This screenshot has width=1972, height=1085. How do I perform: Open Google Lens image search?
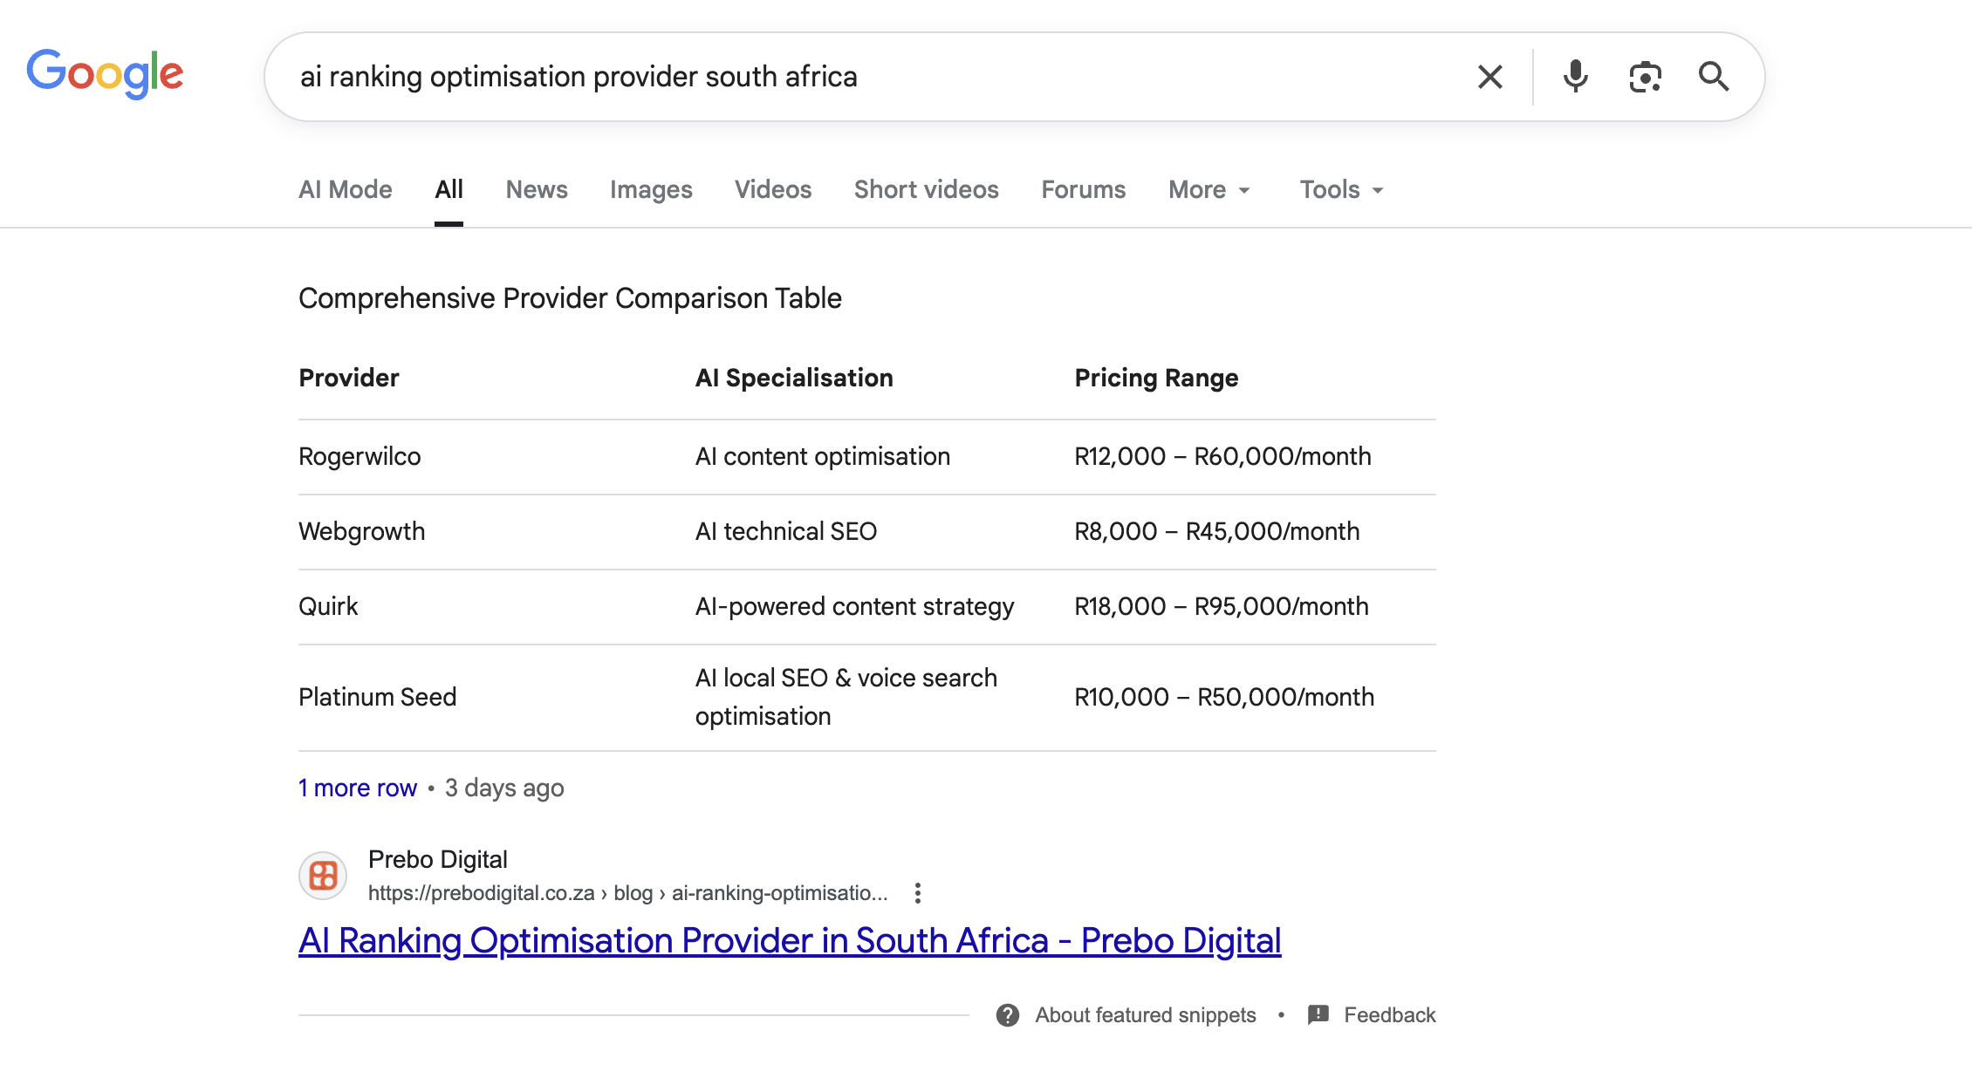pyautogui.click(x=1645, y=77)
